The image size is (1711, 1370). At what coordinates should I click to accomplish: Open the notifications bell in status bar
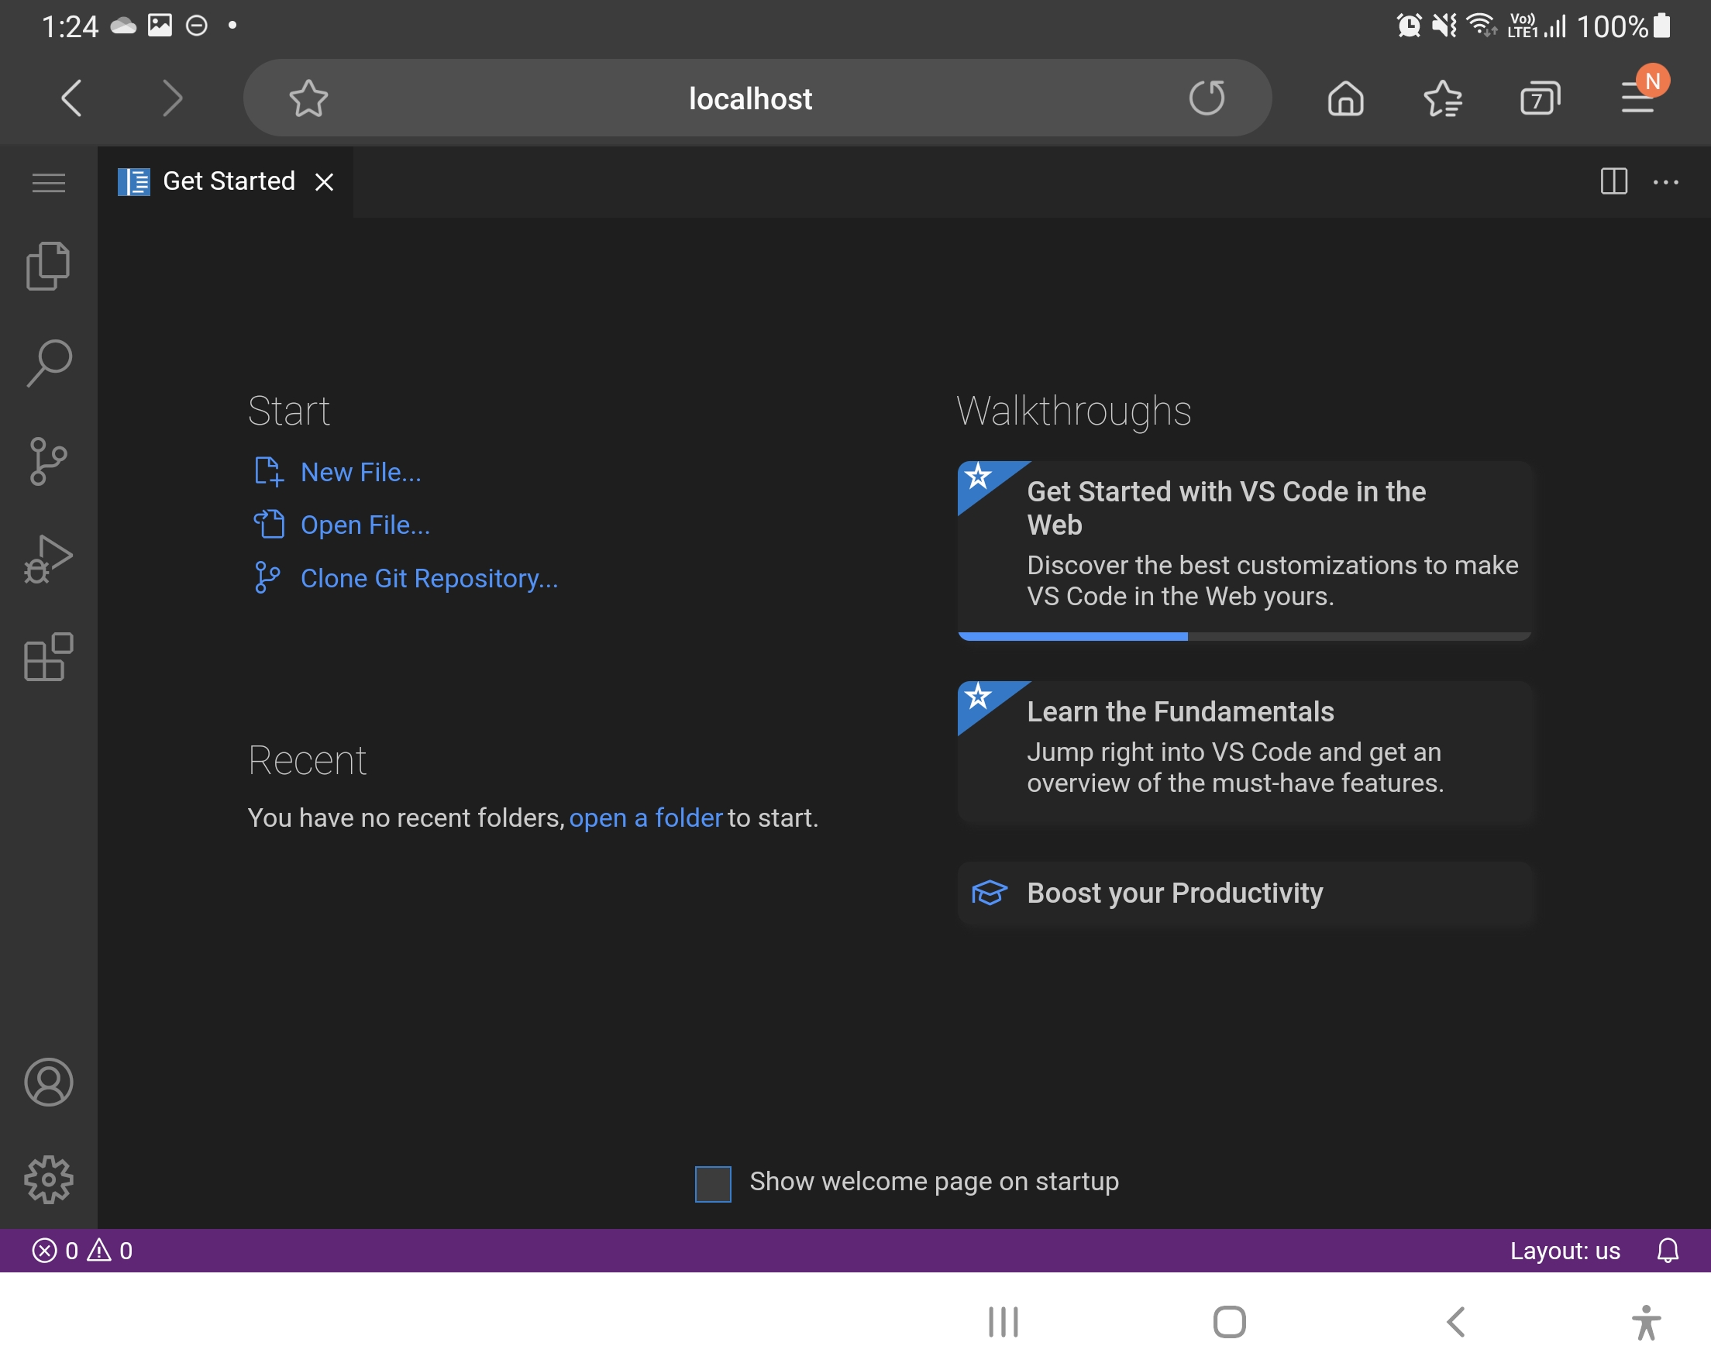tap(1668, 1250)
